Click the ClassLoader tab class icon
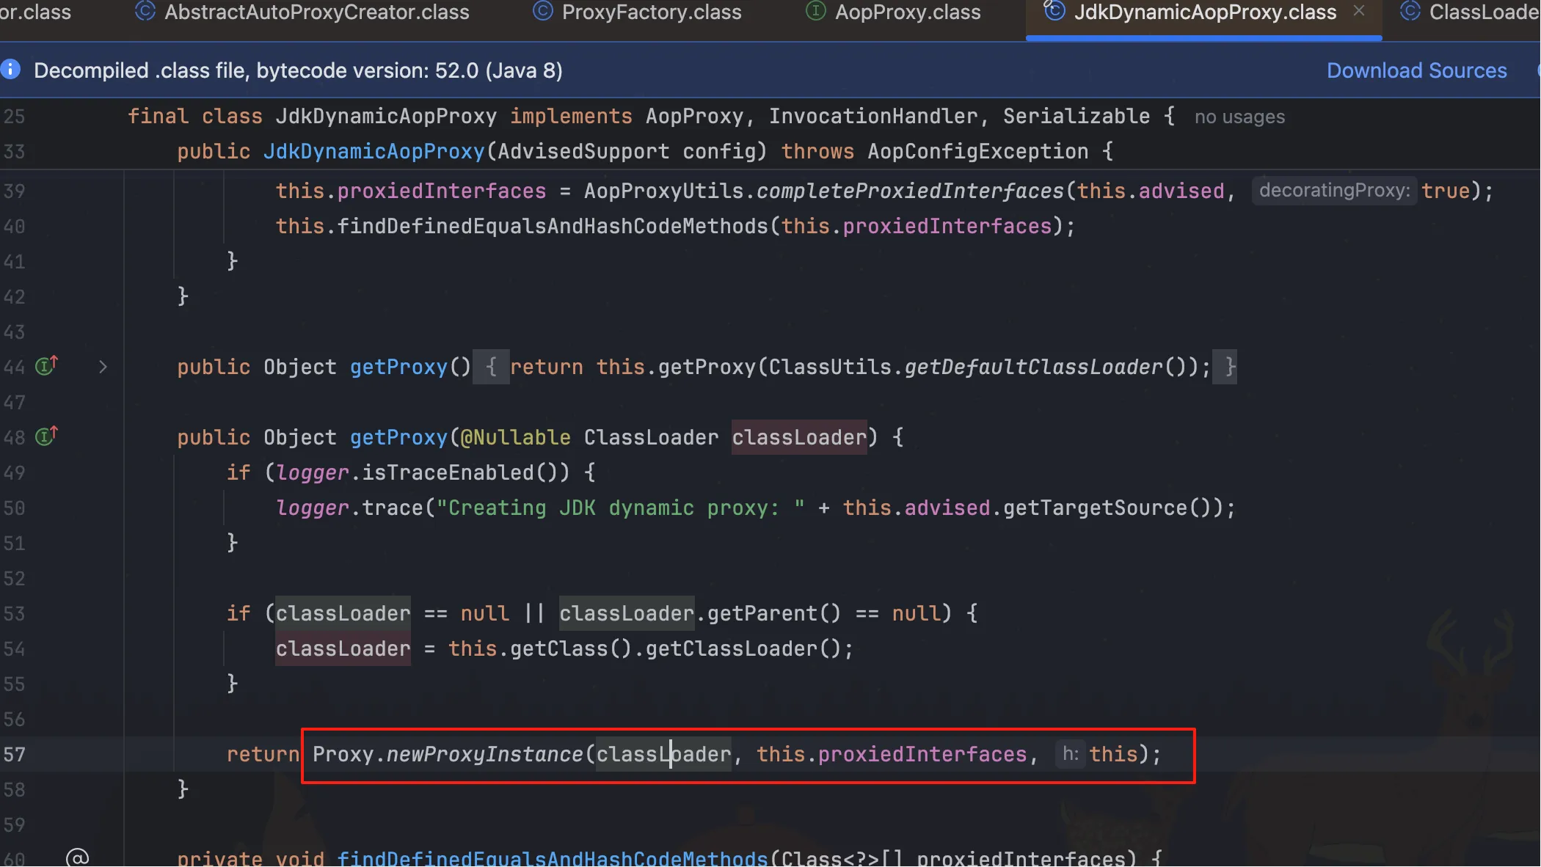Viewport: 1541px width, 867px height. pos(1410,12)
